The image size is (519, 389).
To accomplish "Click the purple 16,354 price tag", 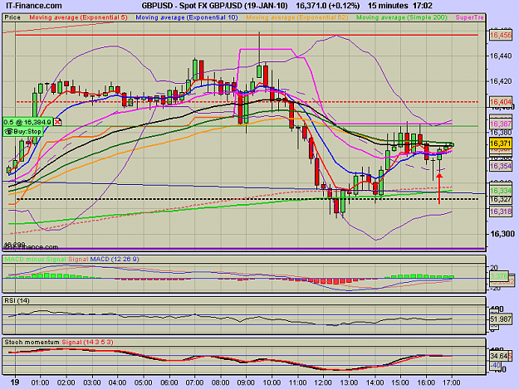I will click(x=501, y=166).
